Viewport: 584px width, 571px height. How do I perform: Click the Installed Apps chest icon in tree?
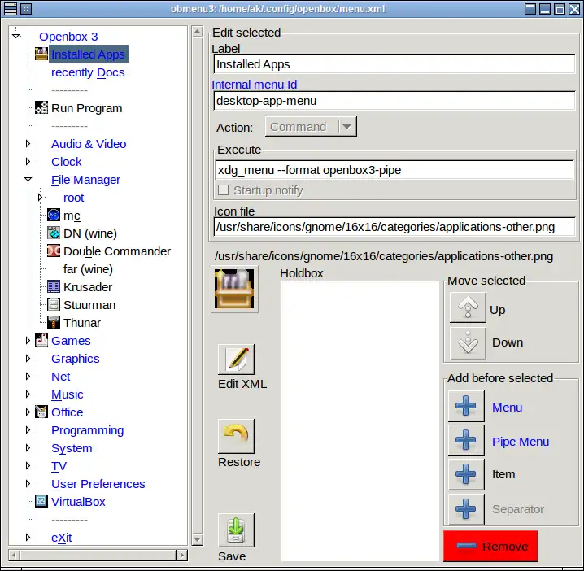click(41, 54)
